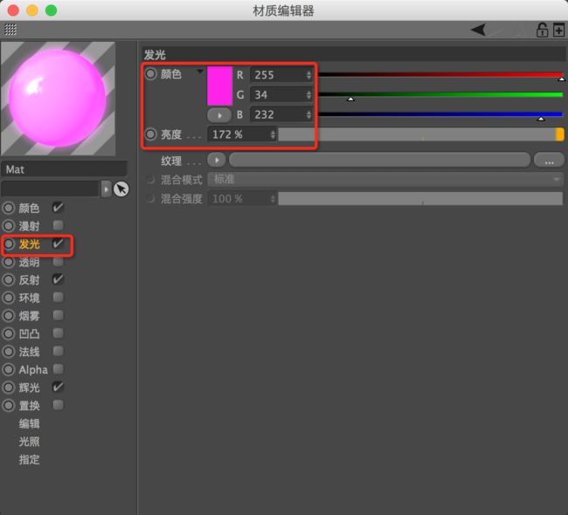Expand the 颜色 disclosure triangle
Viewport: 568px width, 515px height.
[x=199, y=72]
